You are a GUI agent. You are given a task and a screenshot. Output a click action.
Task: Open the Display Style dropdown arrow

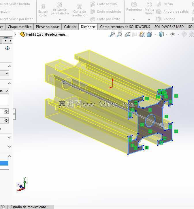pos(167,35)
